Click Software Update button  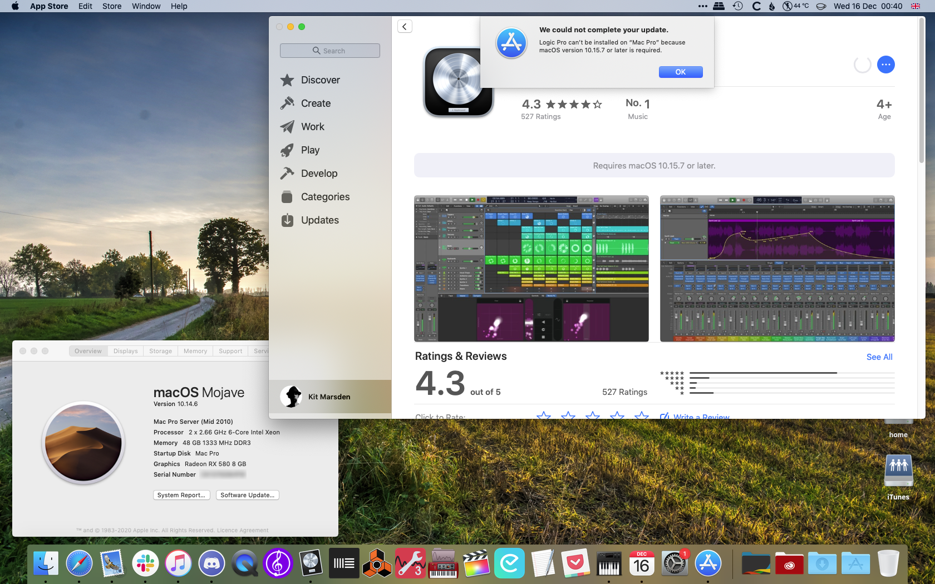click(x=247, y=495)
